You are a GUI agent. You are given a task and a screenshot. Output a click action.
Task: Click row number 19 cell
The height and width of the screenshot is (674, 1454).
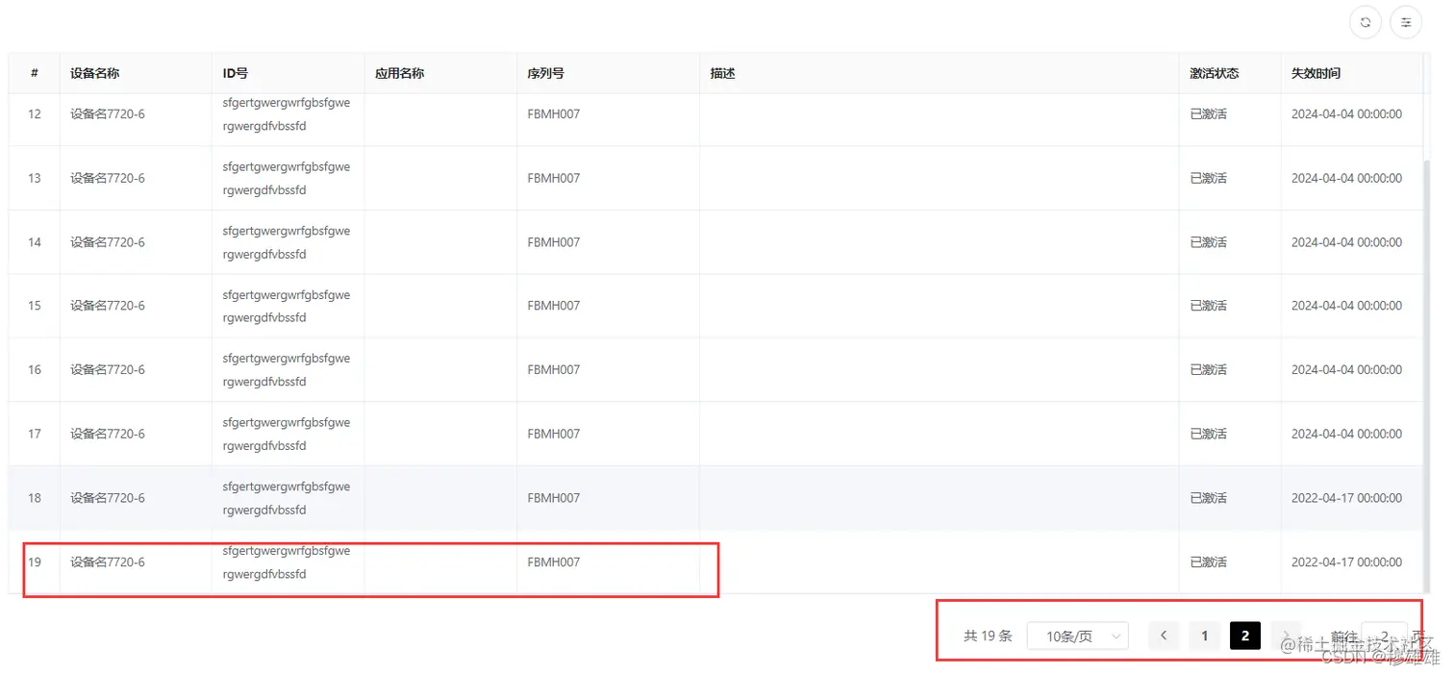click(35, 562)
